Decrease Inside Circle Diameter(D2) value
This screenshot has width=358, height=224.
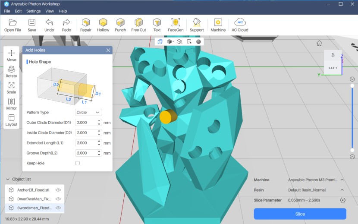(x=99, y=134)
